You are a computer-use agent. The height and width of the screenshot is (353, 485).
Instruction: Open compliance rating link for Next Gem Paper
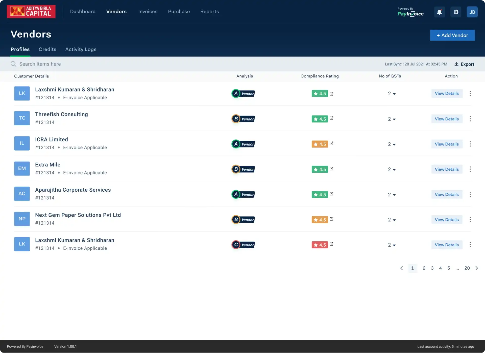pos(331,219)
